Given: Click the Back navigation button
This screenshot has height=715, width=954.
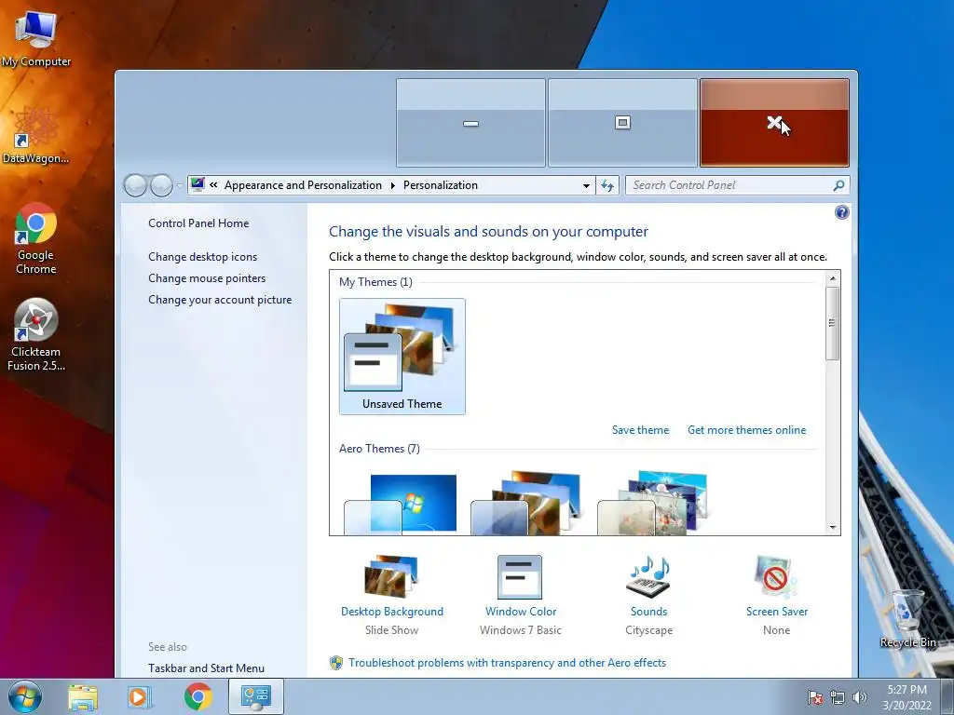Looking at the screenshot, I should pos(135,185).
